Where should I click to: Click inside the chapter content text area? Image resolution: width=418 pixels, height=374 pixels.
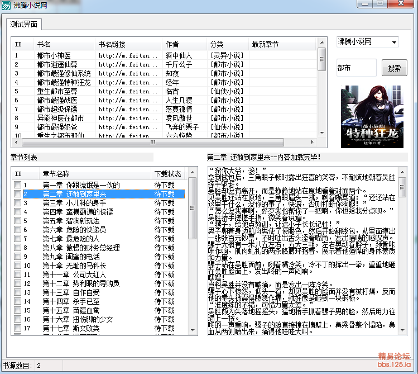tap(302, 251)
